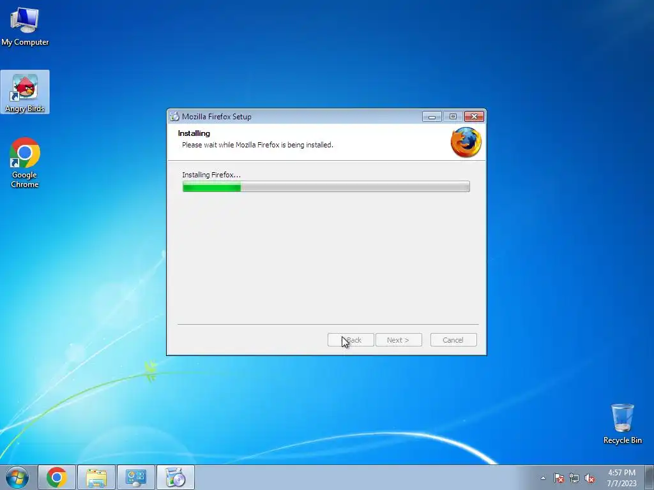The height and width of the screenshot is (490, 654).
Task: Select the Google Chrome desktop shortcut
Action: 25,163
